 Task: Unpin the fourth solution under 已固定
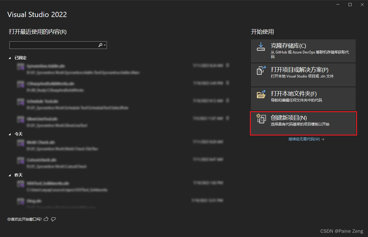click(227, 118)
